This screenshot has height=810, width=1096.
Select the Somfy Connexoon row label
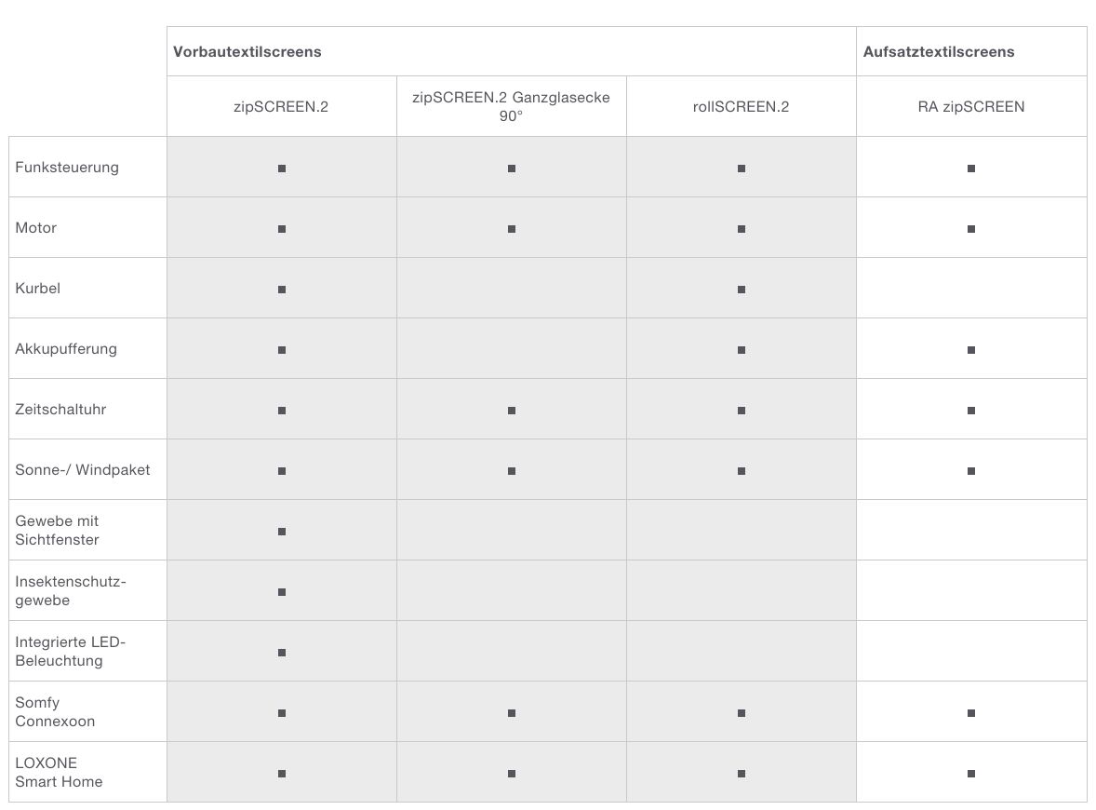[55, 711]
